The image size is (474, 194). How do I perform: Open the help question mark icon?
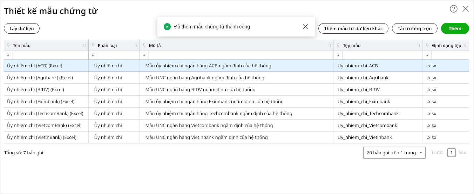pos(454,9)
